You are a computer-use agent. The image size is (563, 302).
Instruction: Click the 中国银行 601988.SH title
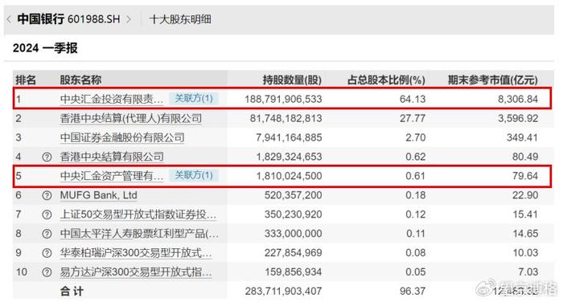[x=68, y=19]
